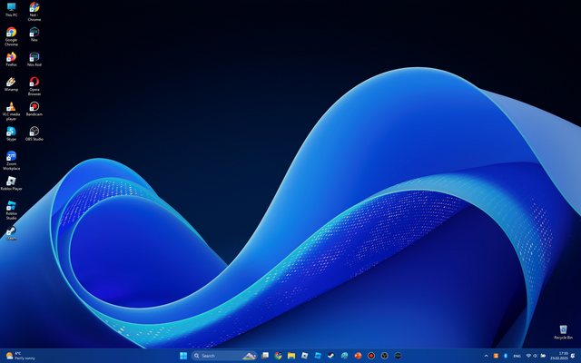Select the Roblox Player desktop icon

(11, 181)
